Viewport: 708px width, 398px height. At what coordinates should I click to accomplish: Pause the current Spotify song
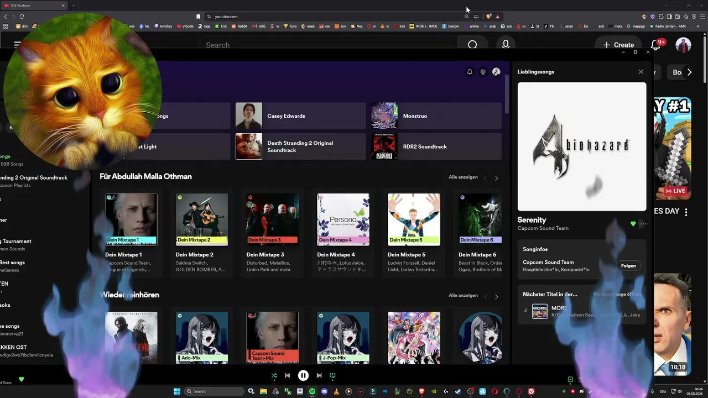(x=303, y=375)
